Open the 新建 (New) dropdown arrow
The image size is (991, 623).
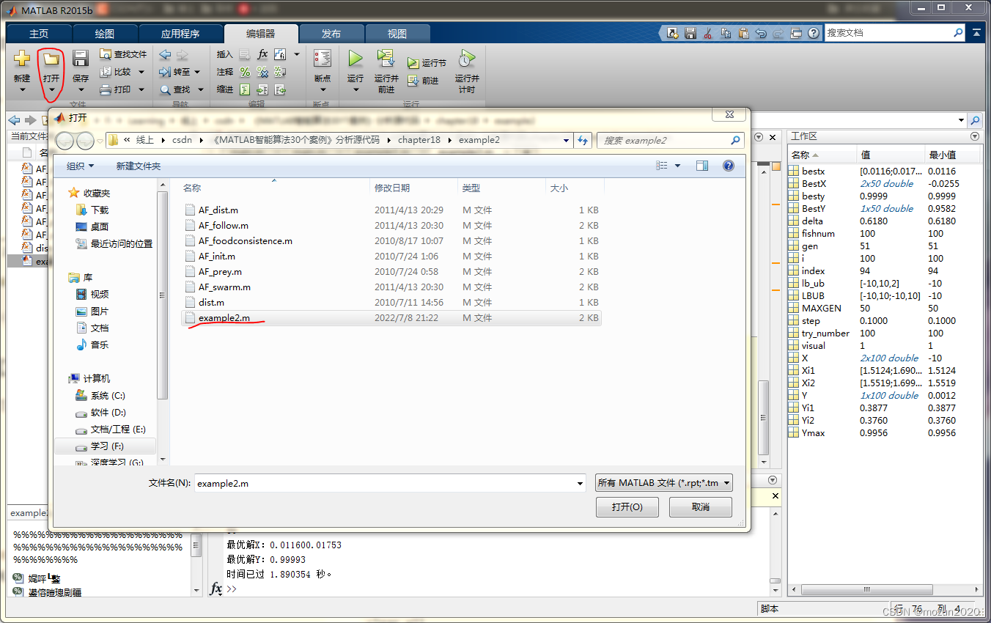tap(22, 90)
